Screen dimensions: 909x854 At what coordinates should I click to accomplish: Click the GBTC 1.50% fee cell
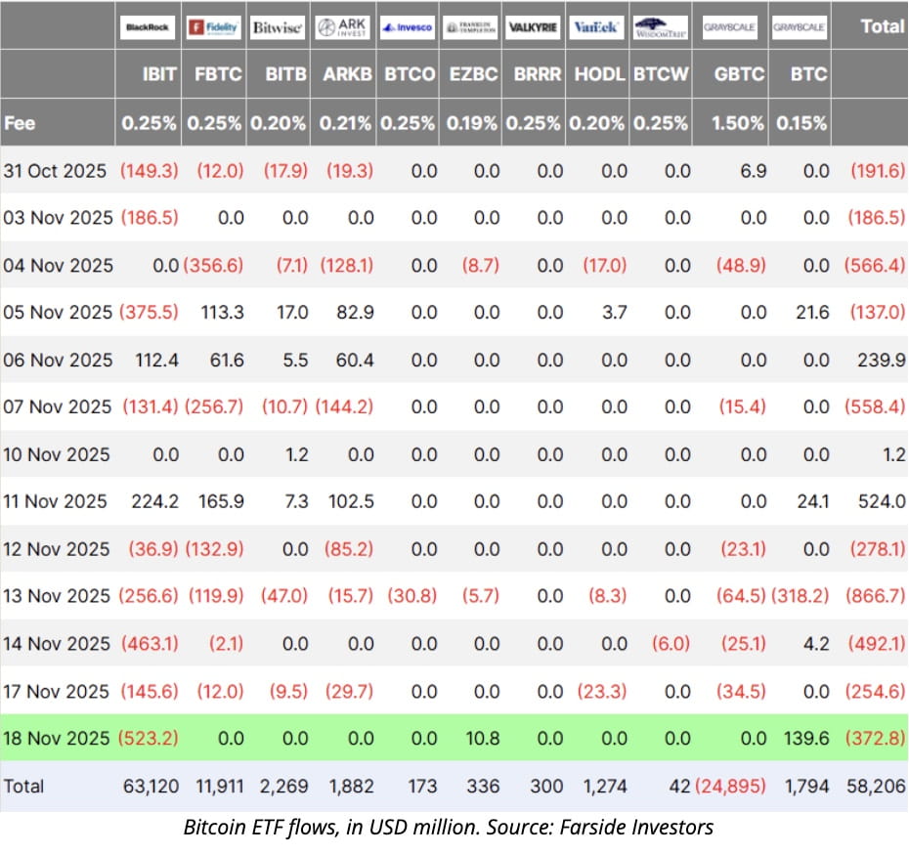click(739, 124)
